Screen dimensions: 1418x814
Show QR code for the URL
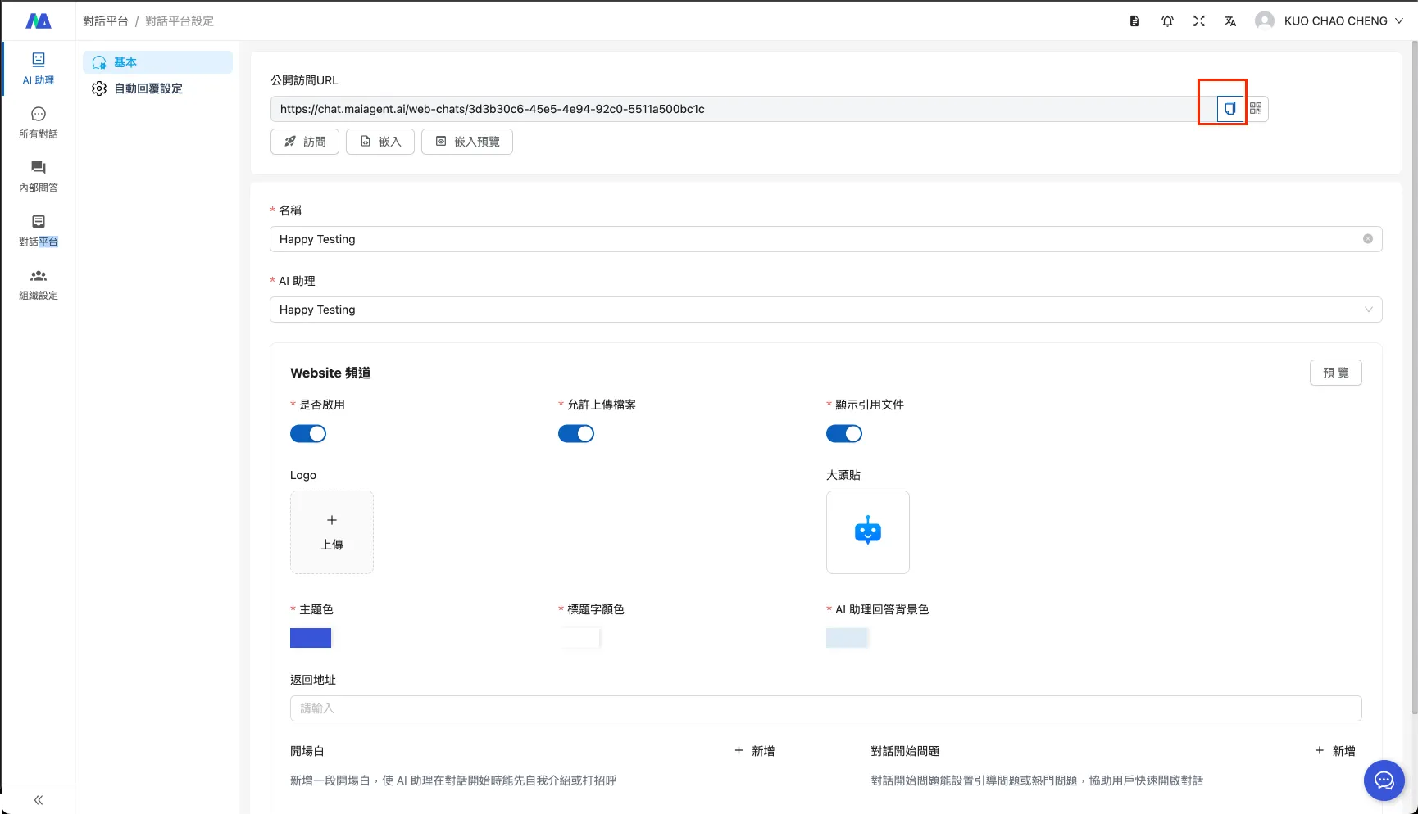click(1256, 108)
